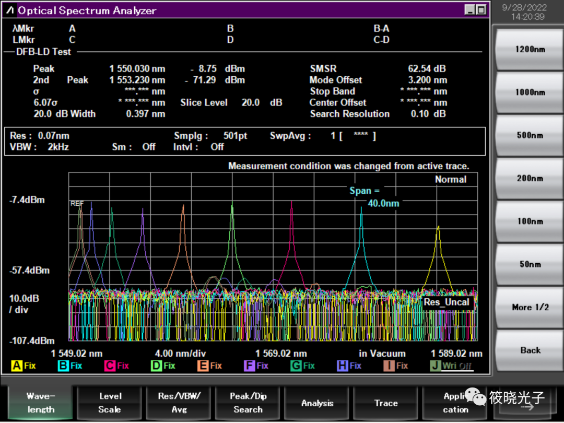The height and width of the screenshot is (423, 564).
Task: Select trace E orange marker icon
Action: (x=203, y=366)
